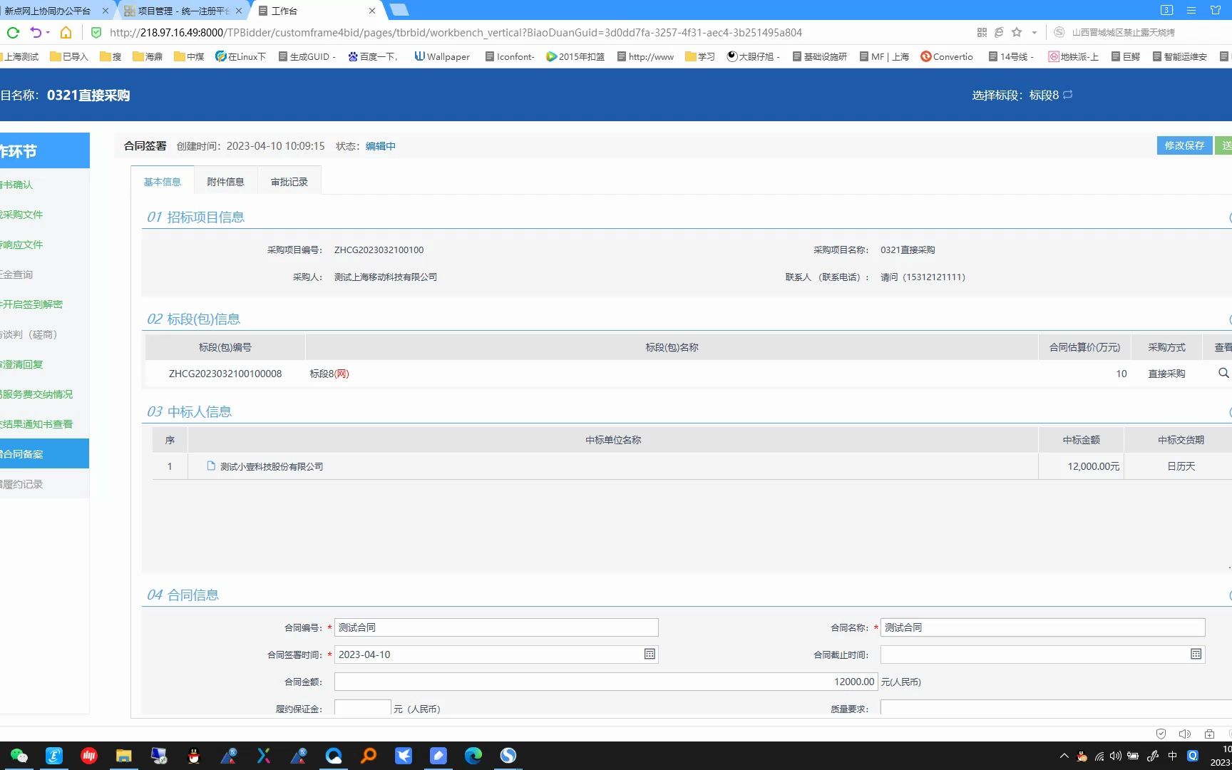1232x770 pixels.
Task: Open the 学习 bookmark folder
Action: point(699,56)
